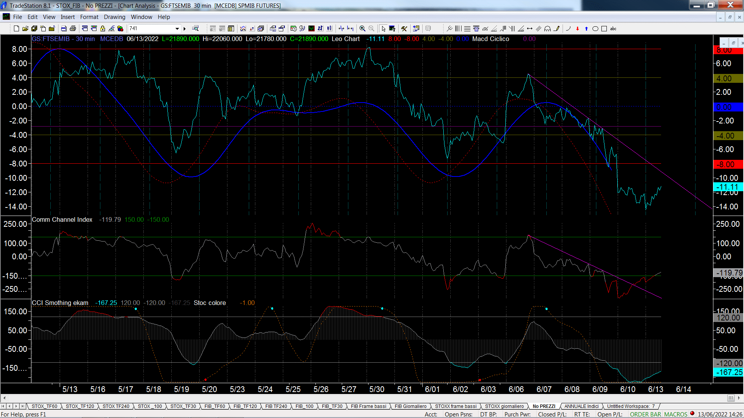Open the Edit menu
The width and height of the screenshot is (744, 418).
[x=33, y=17]
